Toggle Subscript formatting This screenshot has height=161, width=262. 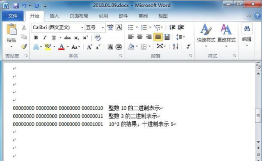point(77,38)
